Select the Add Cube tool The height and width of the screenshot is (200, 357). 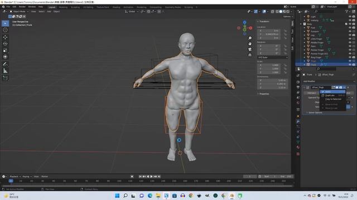[5, 78]
